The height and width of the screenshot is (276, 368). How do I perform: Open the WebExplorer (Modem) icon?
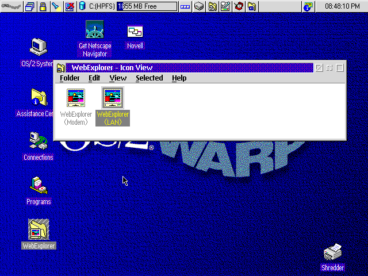[x=76, y=98]
